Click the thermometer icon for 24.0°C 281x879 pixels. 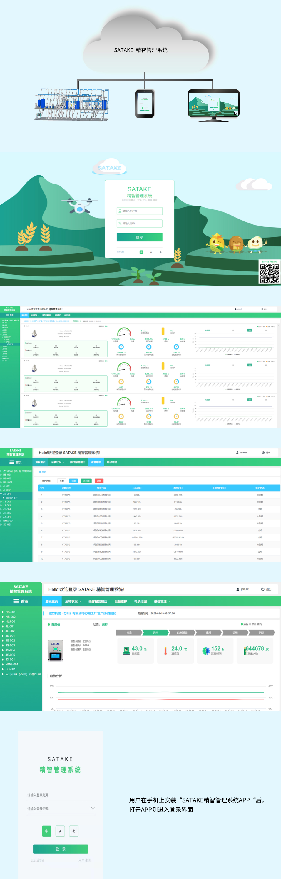[165, 651]
